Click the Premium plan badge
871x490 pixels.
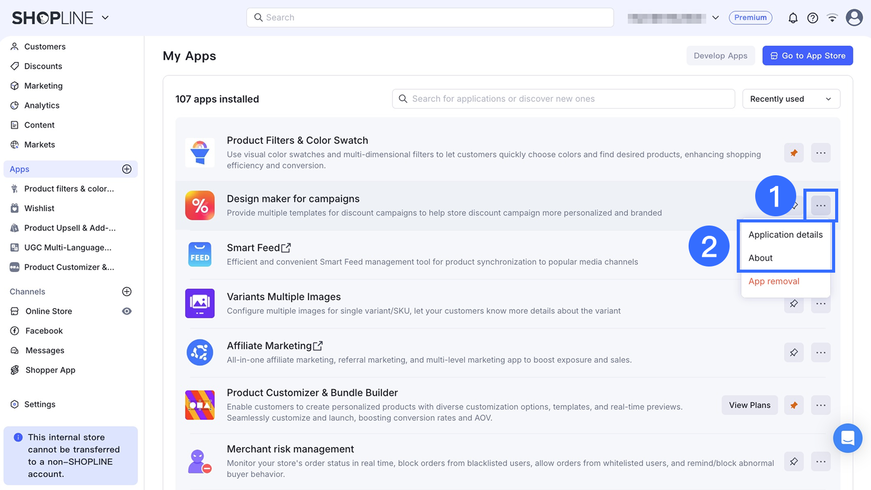pos(750,17)
